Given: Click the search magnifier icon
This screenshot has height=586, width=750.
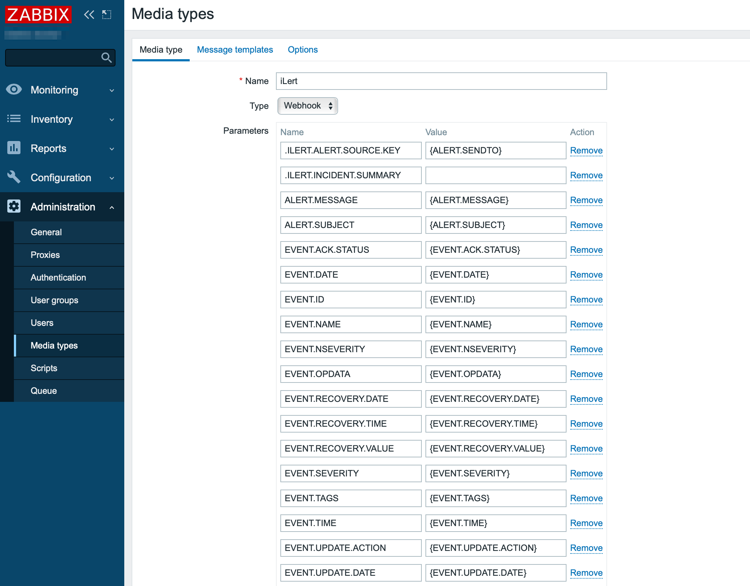Looking at the screenshot, I should click(x=106, y=58).
